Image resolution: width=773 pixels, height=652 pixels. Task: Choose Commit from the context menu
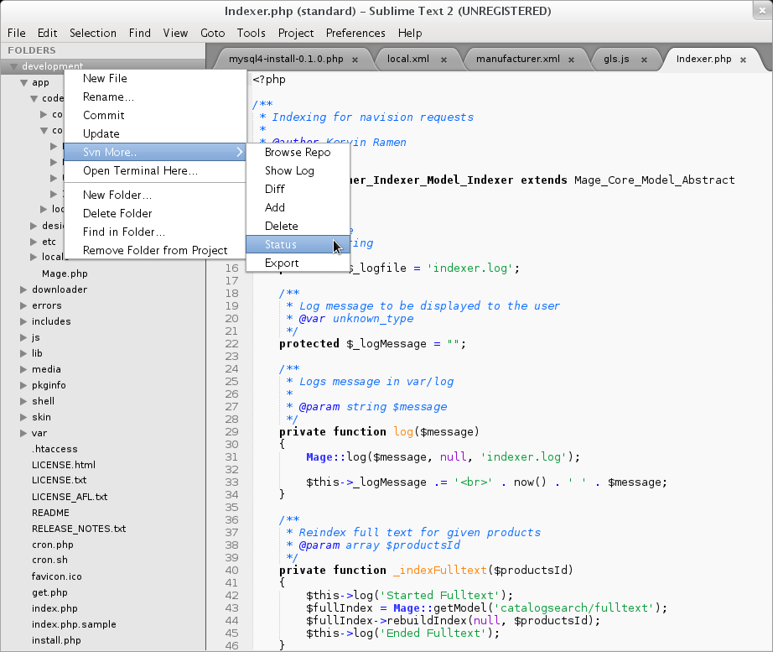click(x=105, y=115)
